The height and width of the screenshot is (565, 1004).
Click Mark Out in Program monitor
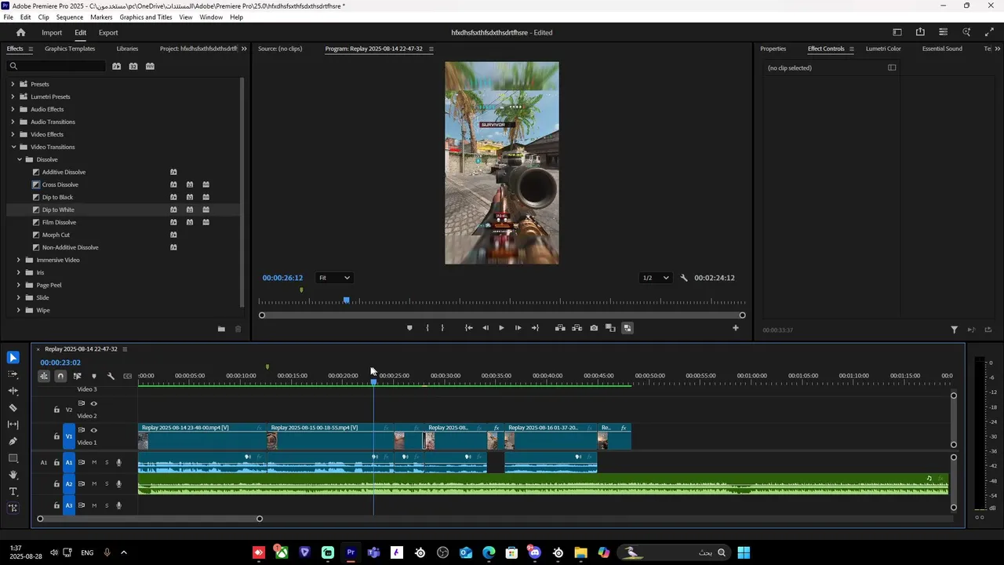click(442, 328)
